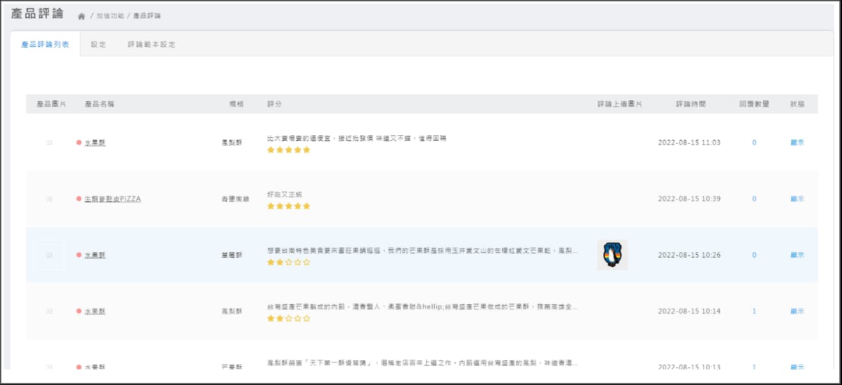Switch to the 產品評論列表 tab
Viewport: 842px width, 385px height.
[x=45, y=45]
